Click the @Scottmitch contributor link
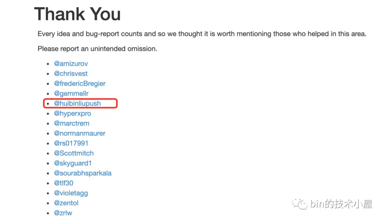The width and height of the screenshot is (385, 221). tap(74, 153)
